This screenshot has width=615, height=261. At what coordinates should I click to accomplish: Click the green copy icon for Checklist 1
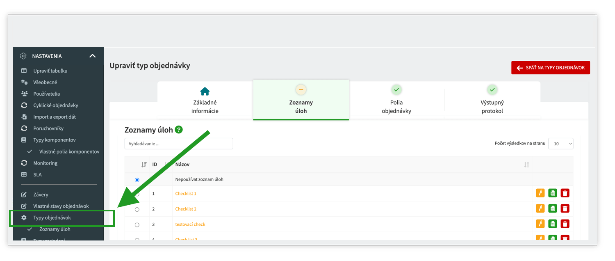[x=553, y=193]
